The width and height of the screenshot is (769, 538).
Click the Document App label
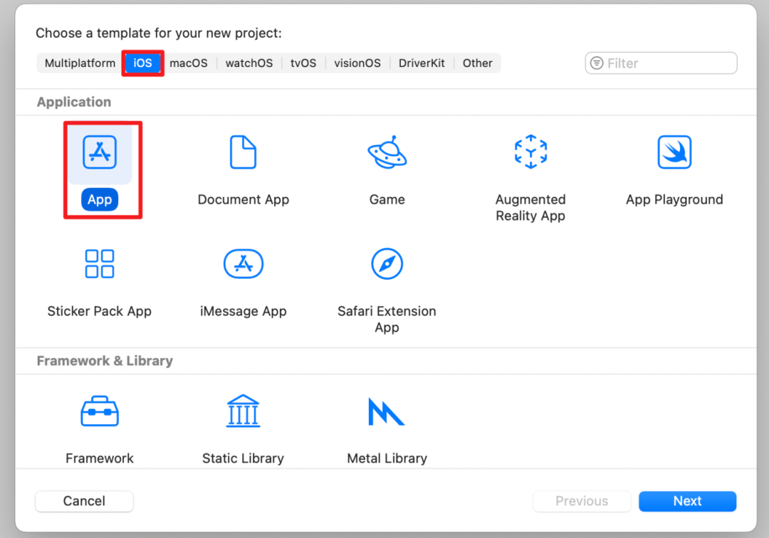tap(244, 199)
